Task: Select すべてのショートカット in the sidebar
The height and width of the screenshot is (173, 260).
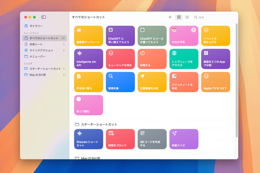Action: pos(45,38)
